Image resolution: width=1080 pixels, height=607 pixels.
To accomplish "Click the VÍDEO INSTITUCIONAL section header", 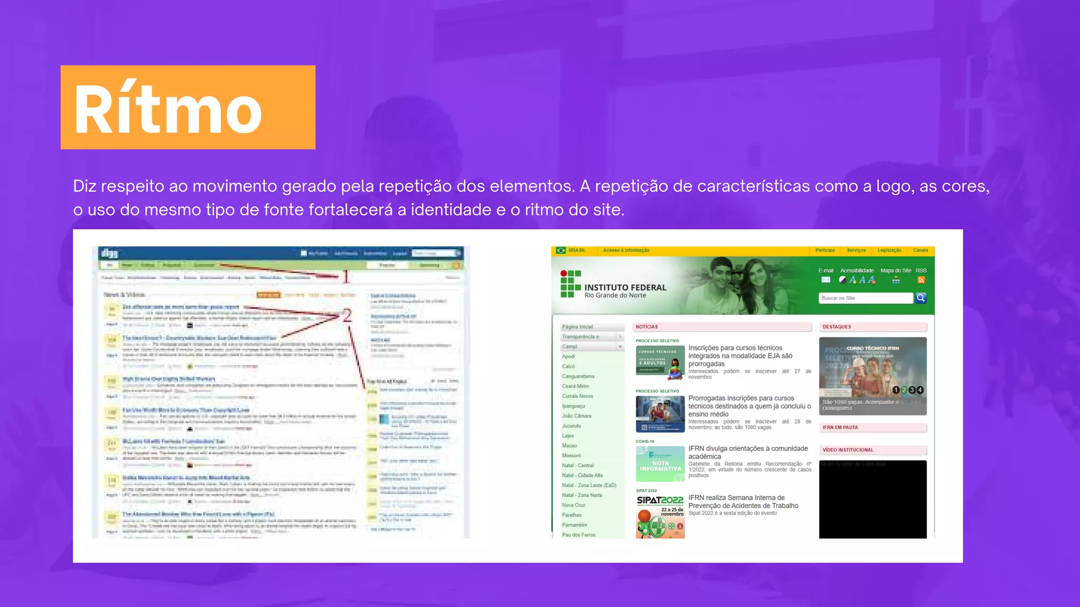I will (x=873, y=450).
